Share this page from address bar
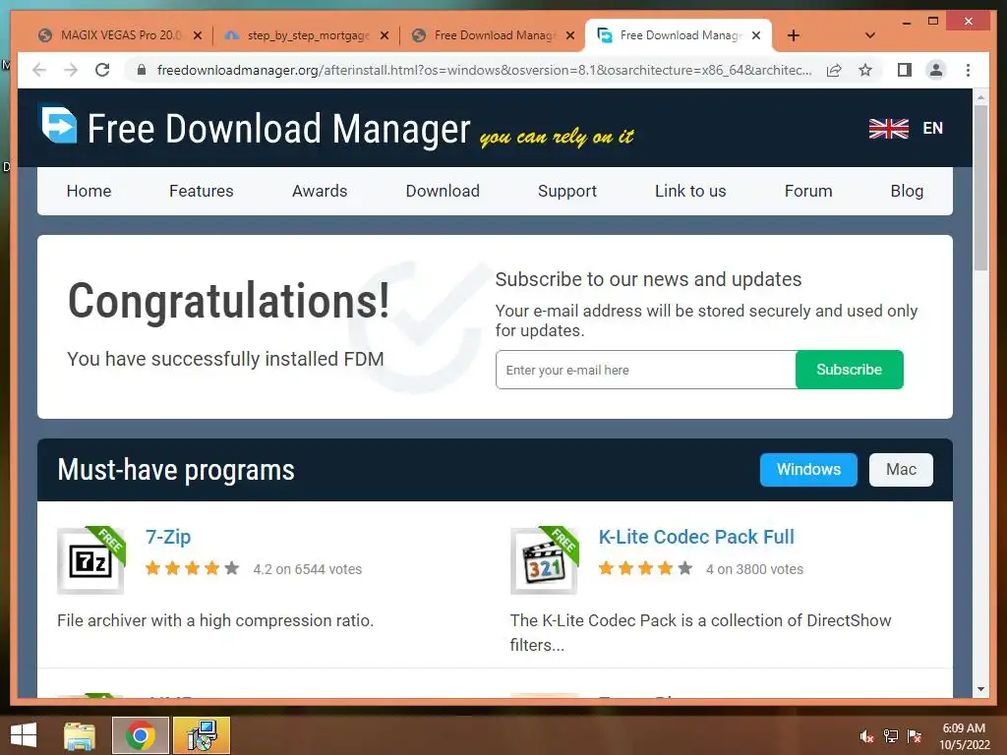 (834, 70)
